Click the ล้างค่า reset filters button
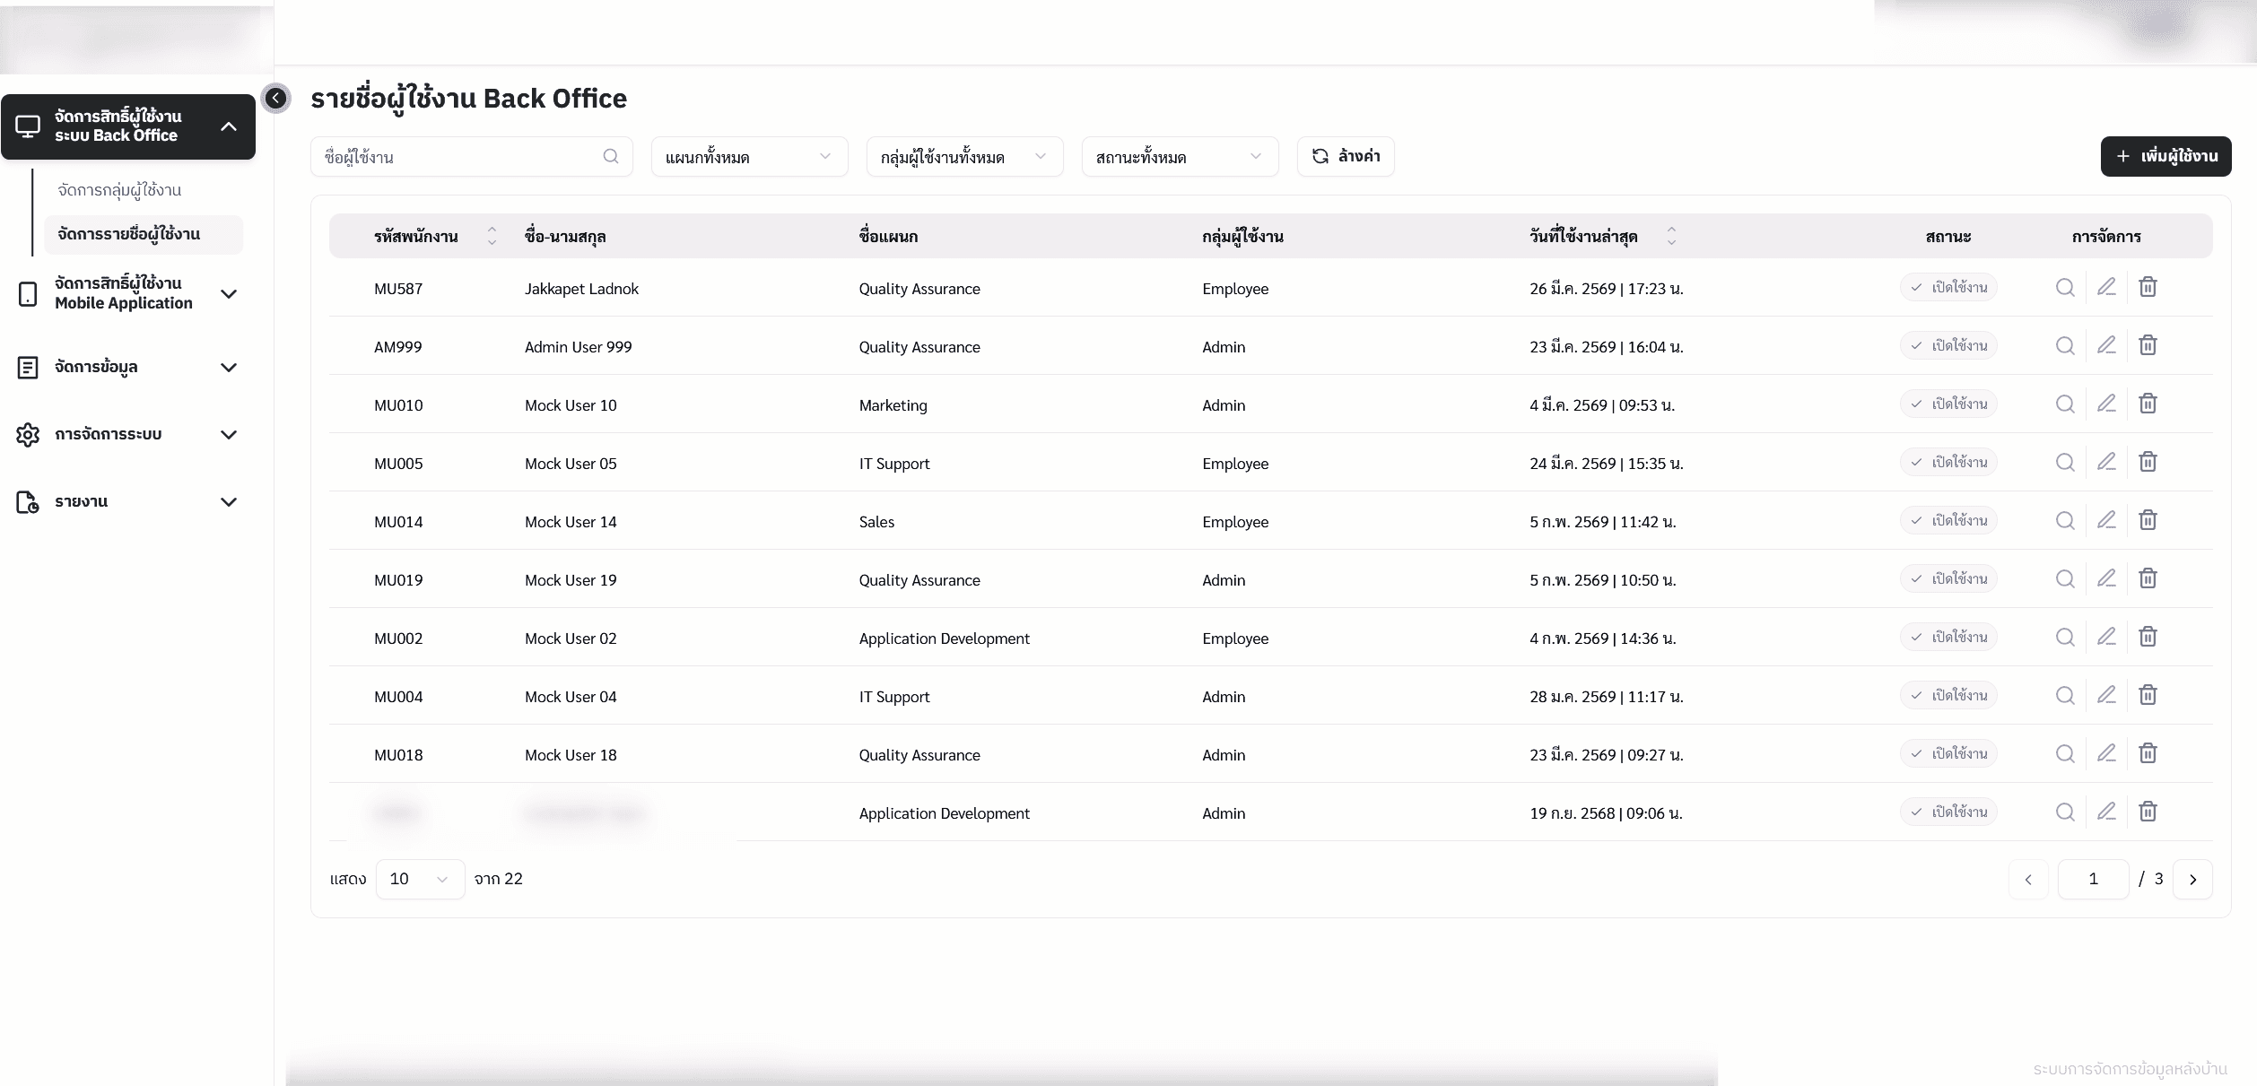 click(1346, 156)
